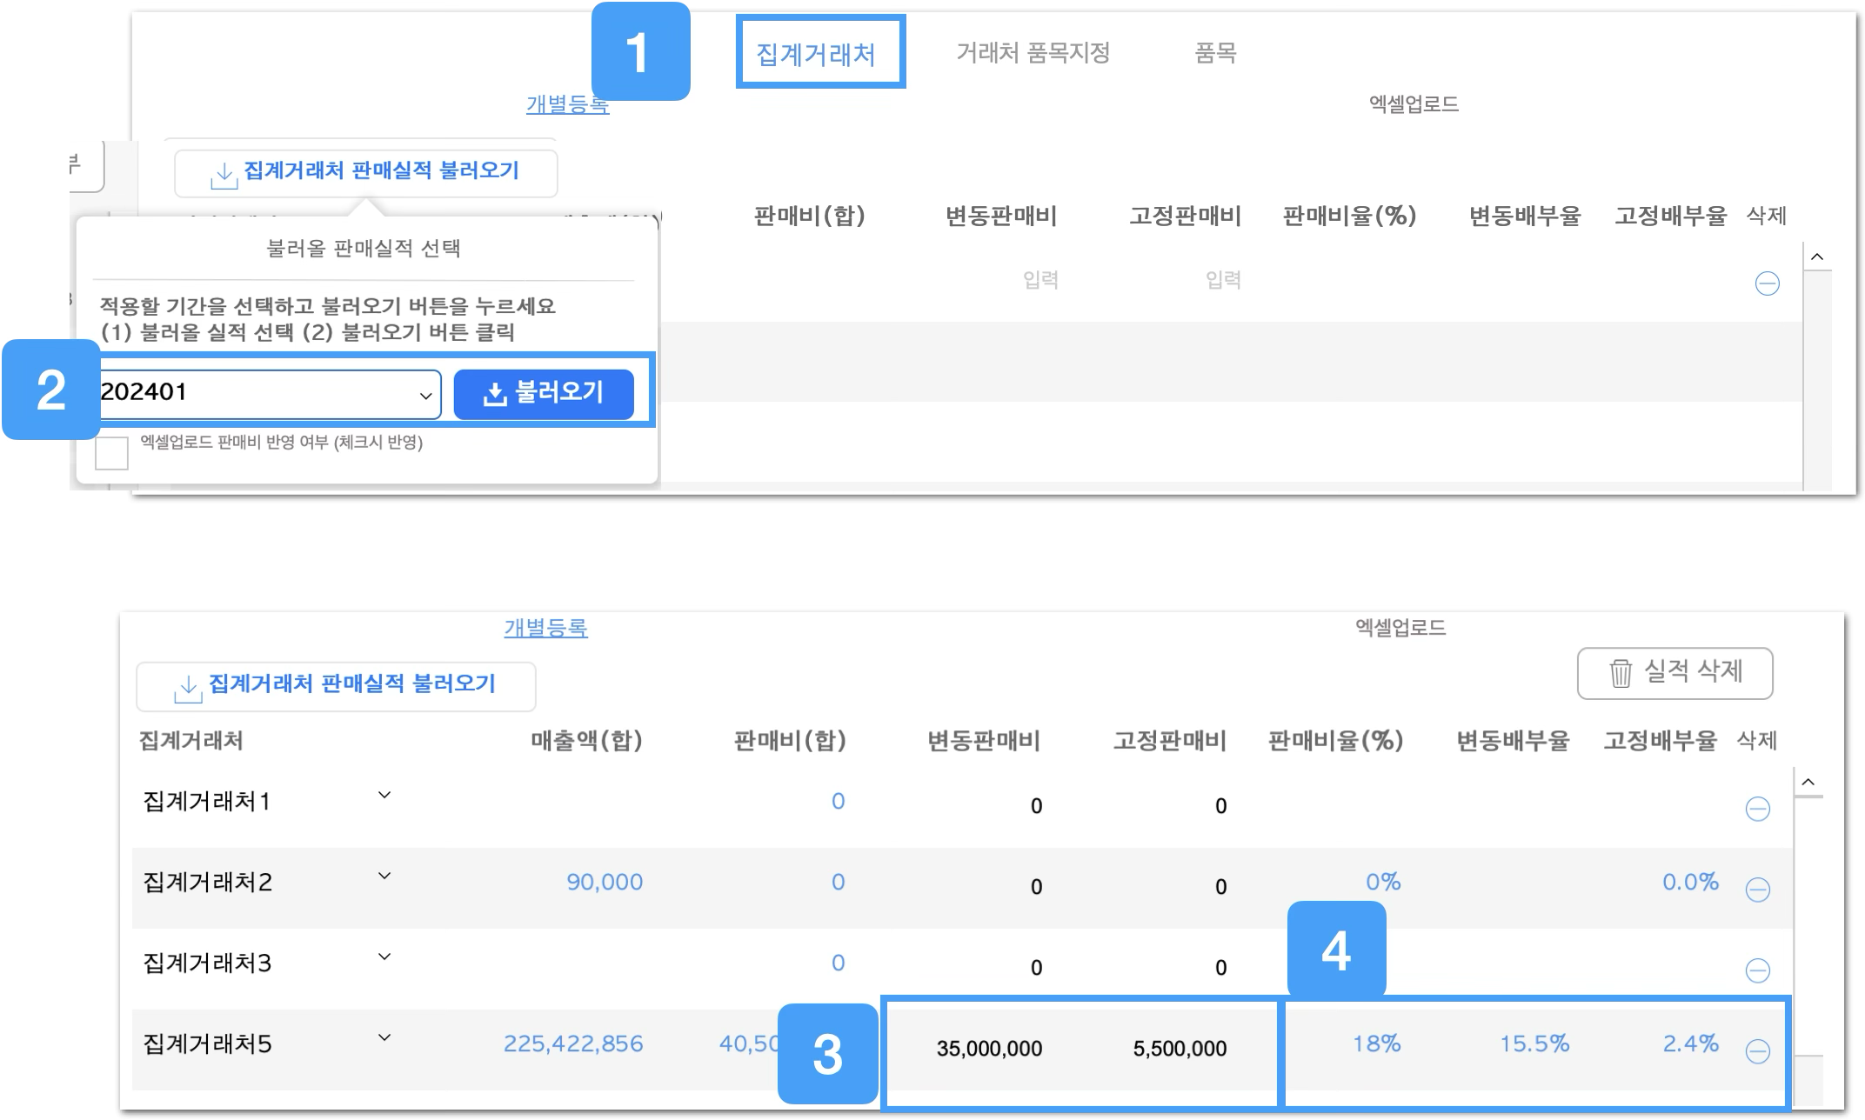Click 변동판매비 입력 field in upper table
This screenshot has height=1120, width=1865.
click(1039, 280)
